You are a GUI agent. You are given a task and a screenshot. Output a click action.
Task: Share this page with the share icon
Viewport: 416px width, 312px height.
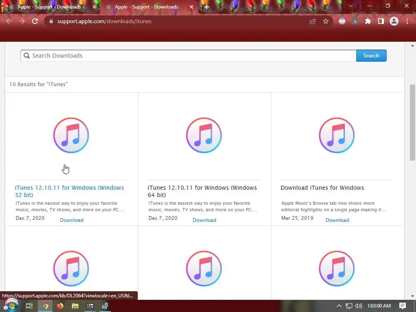(313, 21)
